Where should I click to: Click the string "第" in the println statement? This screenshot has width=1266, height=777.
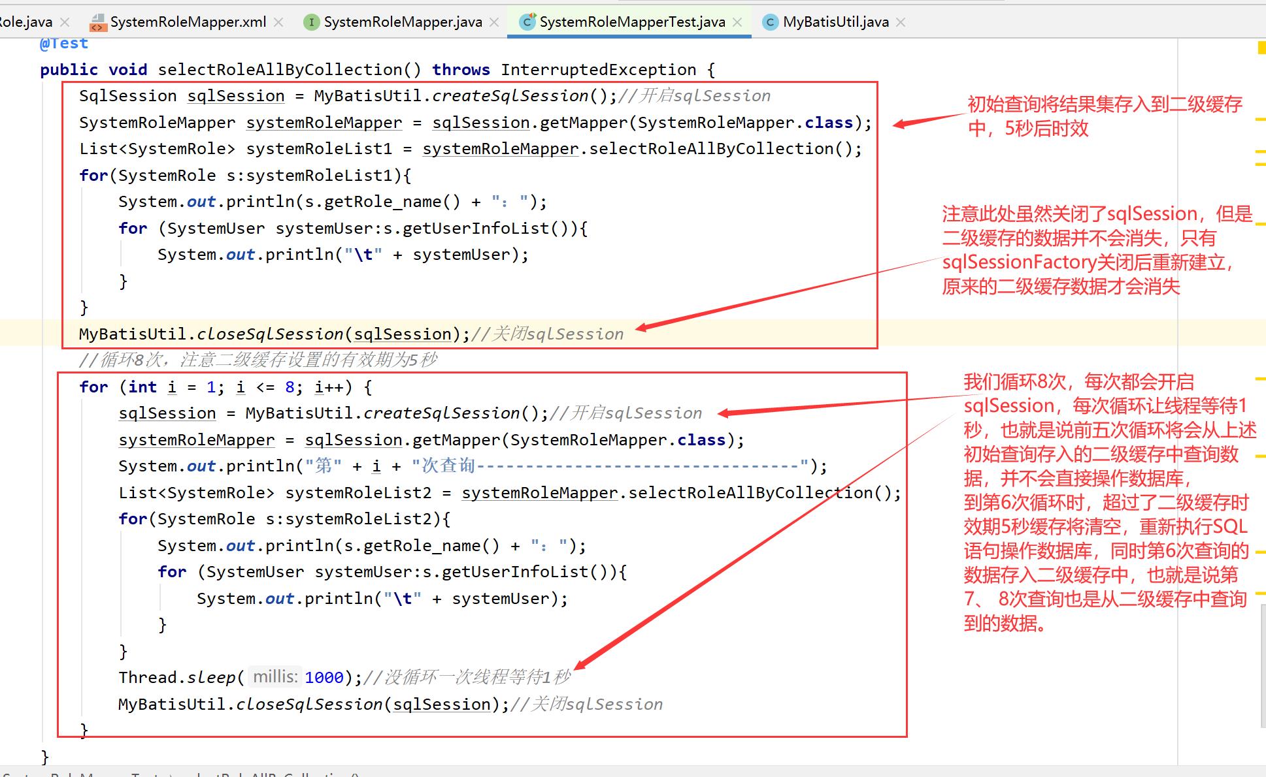324,466
